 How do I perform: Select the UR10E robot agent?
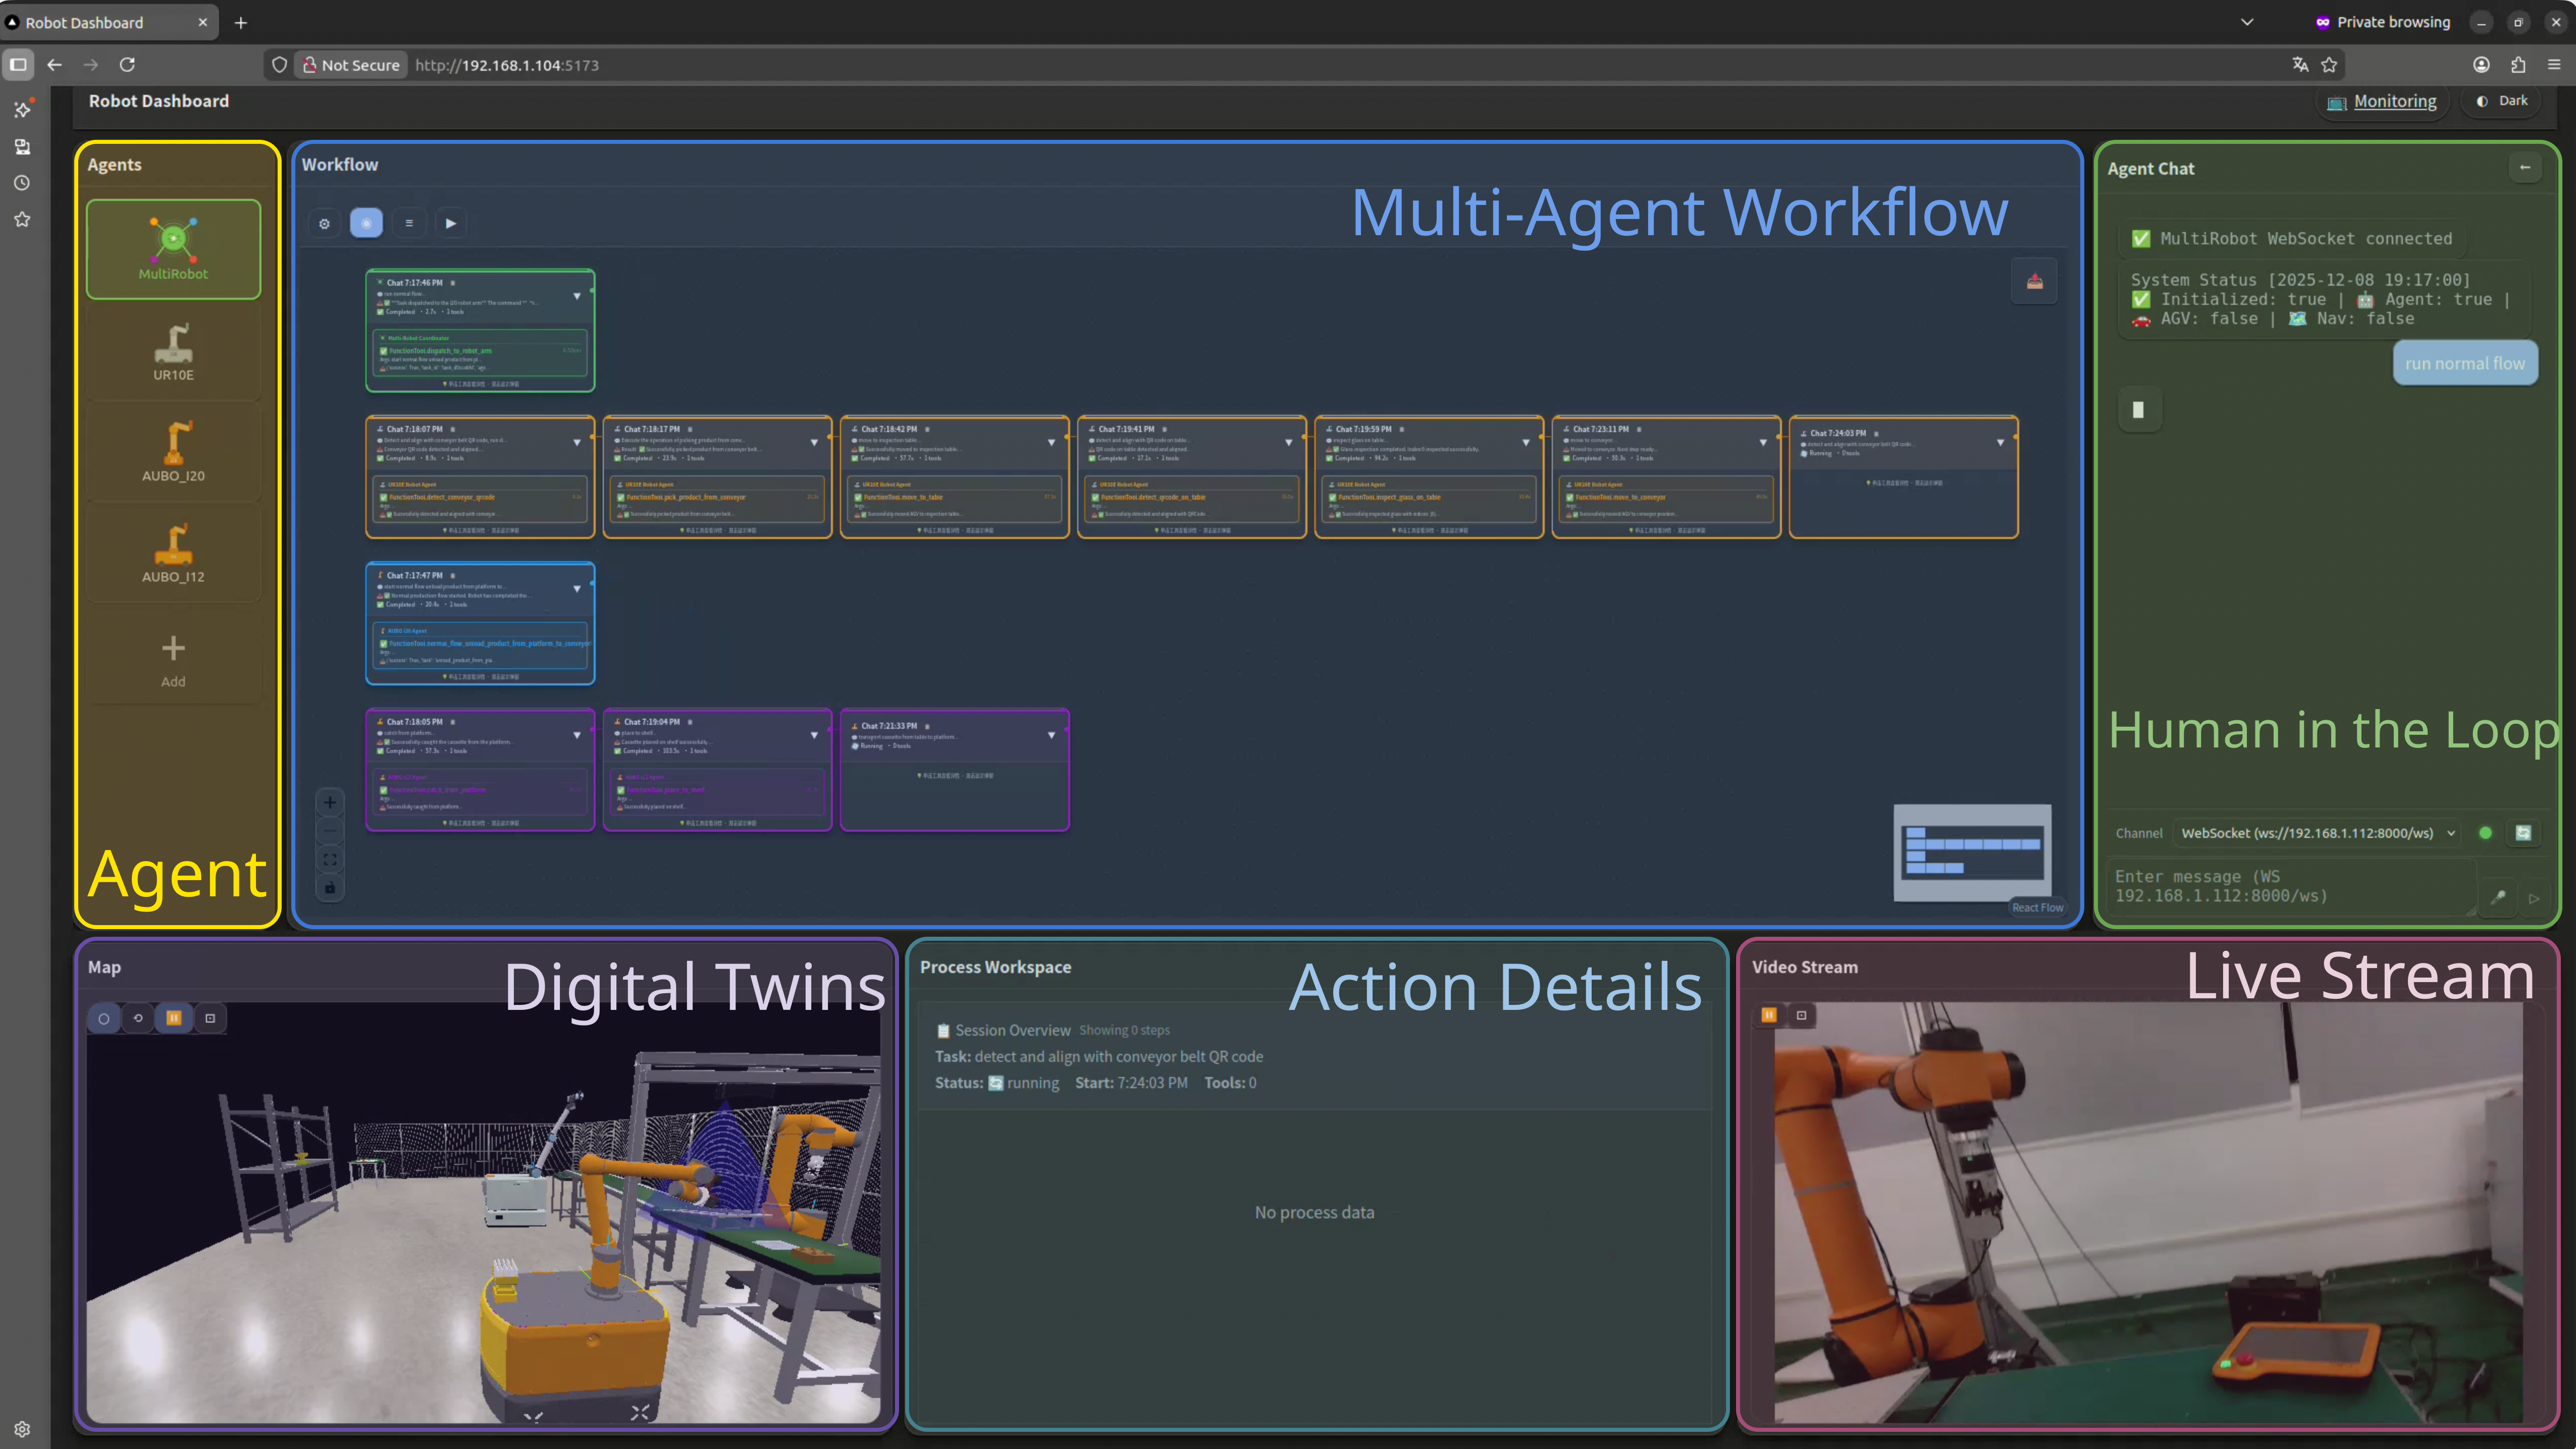[173, 351]
